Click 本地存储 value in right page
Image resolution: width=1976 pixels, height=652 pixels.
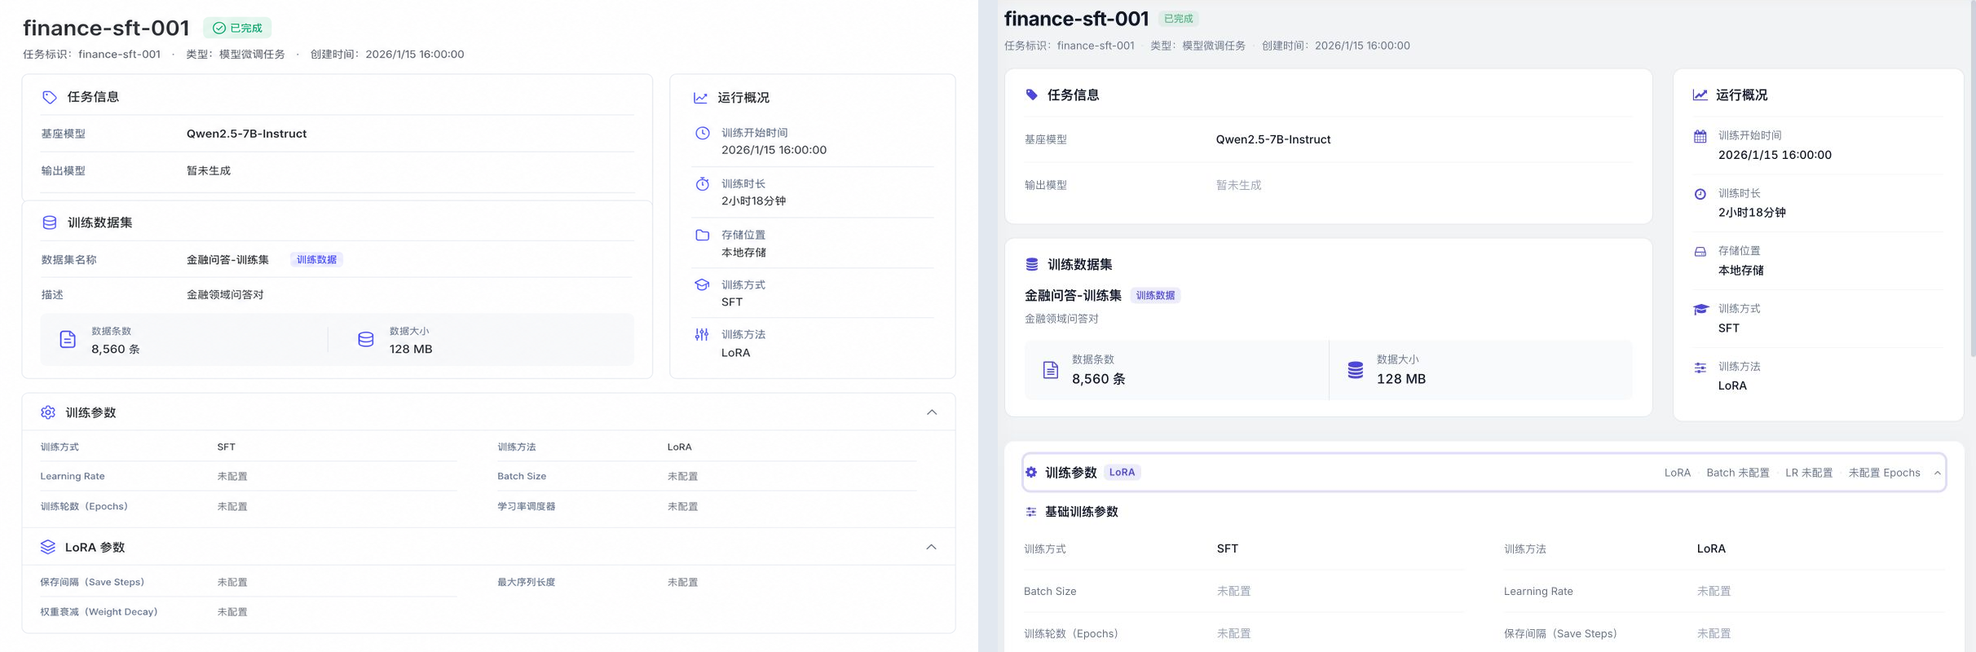(x=1740, y=271)
